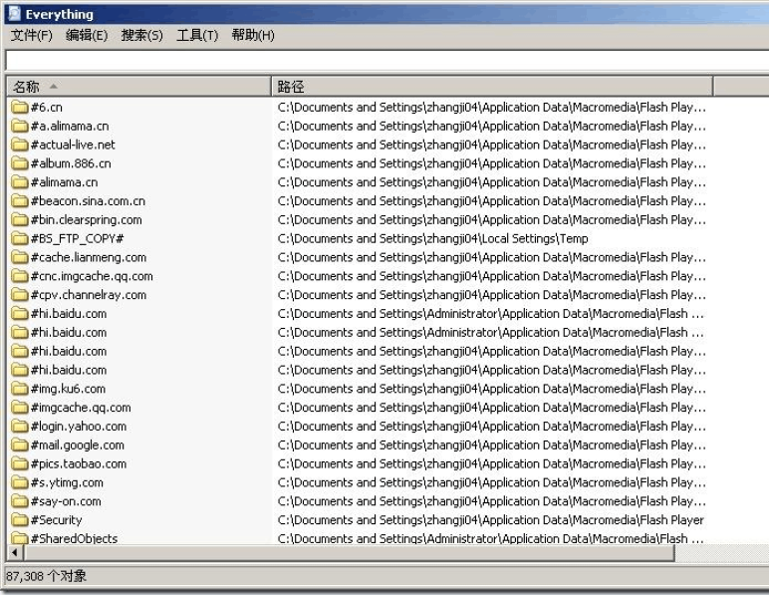This screenshot has height=595, width=769.
Task: Click the #6.cn file name
Action: coord(47,107)
